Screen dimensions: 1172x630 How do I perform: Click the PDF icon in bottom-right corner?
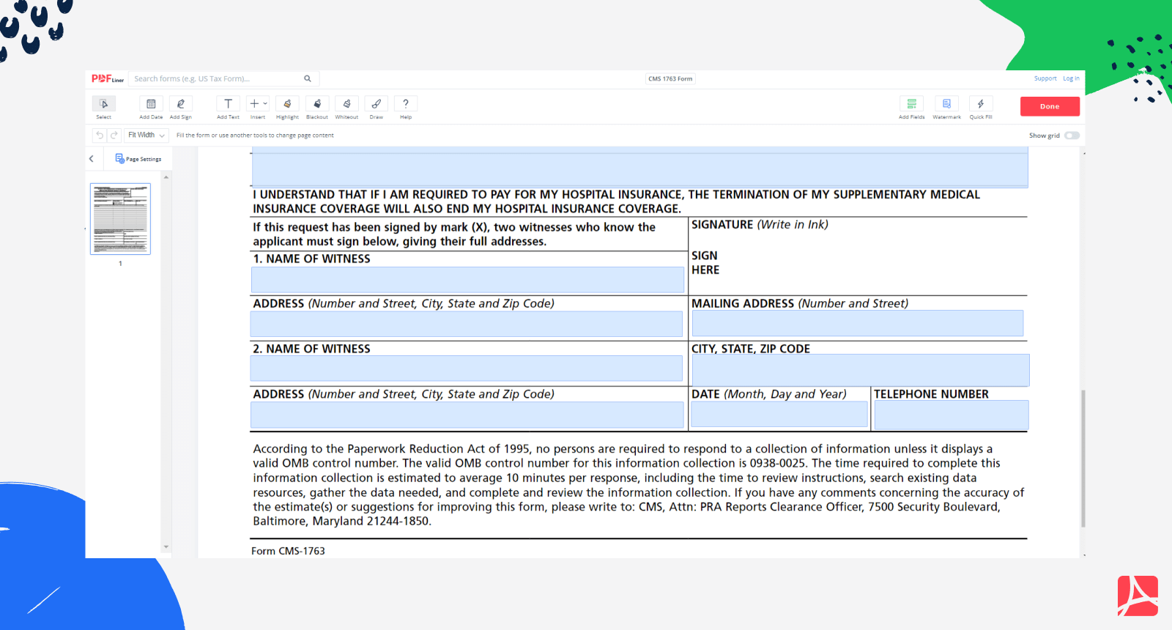(x=1138, y=596)
